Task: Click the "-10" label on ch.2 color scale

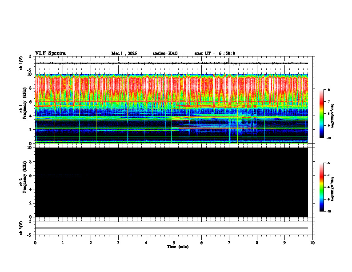Action: [x=328, y=211]
